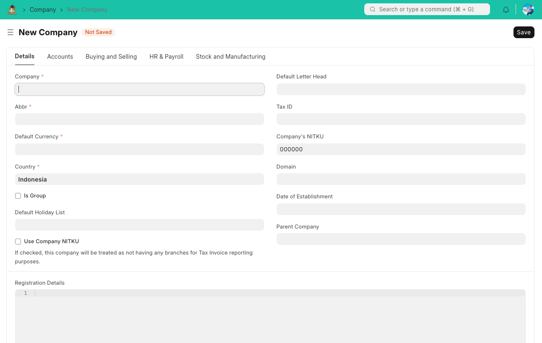The width and height of the screenshot is (542, 343).
Task: Click the app logo home icon
Action: (x=12, y=10)
